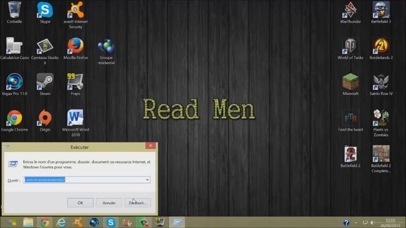Select the Calculatrice Casio desktop icon

coord(14,48)
